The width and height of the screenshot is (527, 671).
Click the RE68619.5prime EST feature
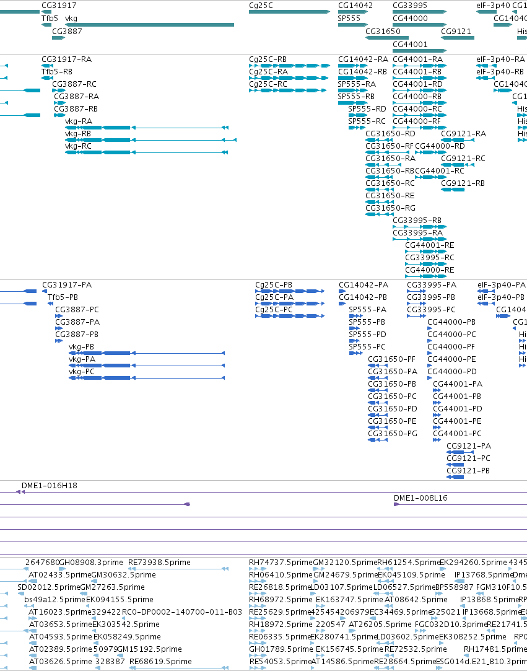(179, 667)
